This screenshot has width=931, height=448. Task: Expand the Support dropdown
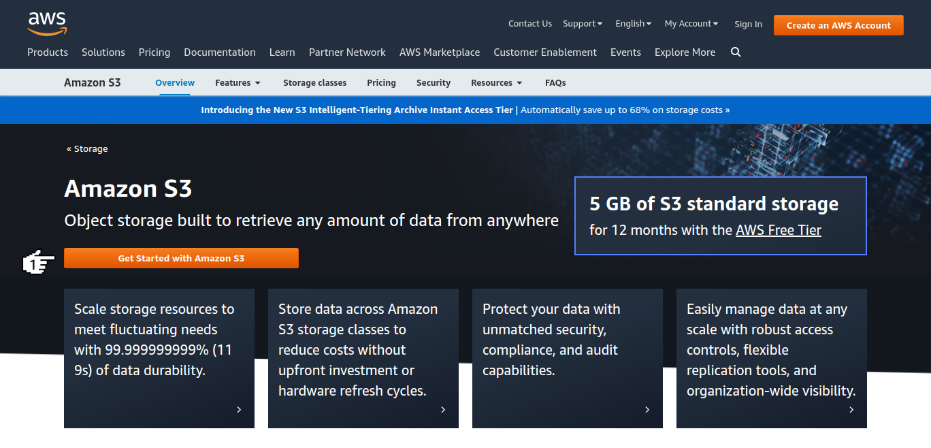583,24
